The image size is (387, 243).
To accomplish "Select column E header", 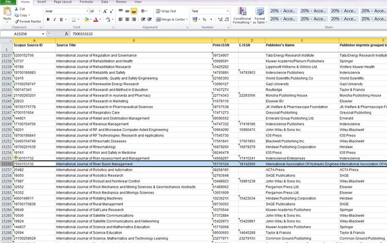I will point(302,40).
